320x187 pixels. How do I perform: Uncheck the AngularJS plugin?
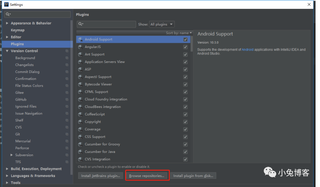[185, 47]
